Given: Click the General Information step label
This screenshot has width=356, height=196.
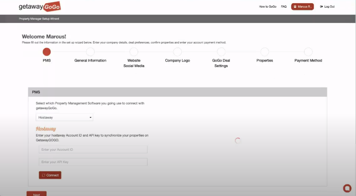Looking at the screenshot, I should 90,61.
